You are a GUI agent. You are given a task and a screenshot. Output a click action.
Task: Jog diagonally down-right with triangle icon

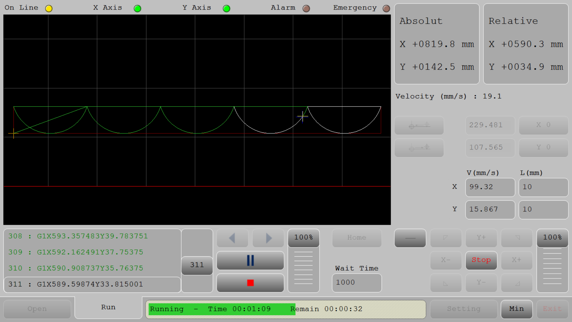(516, 283)
